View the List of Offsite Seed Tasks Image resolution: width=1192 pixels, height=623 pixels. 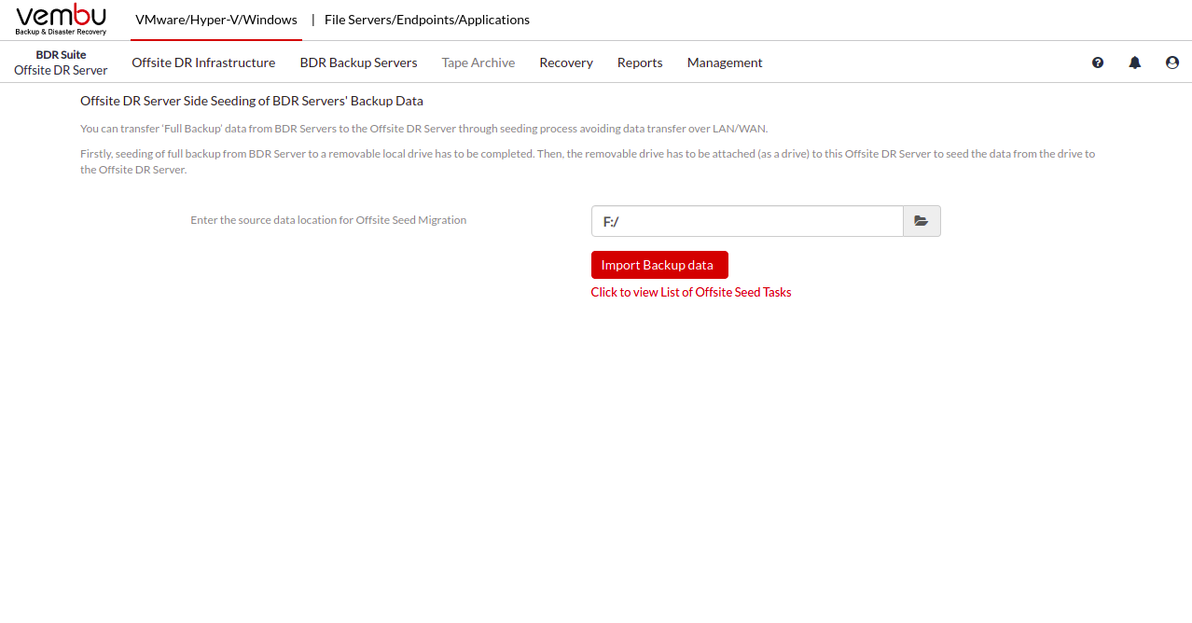pos(691,292)
